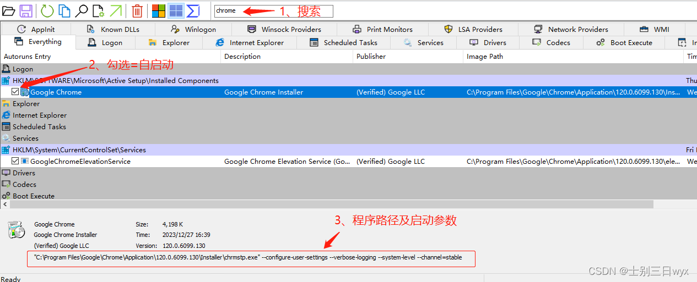Viewport: 697px width, 282px height.
Task: Open the Scheduled Tasks tab
Action: pos(344,42)
